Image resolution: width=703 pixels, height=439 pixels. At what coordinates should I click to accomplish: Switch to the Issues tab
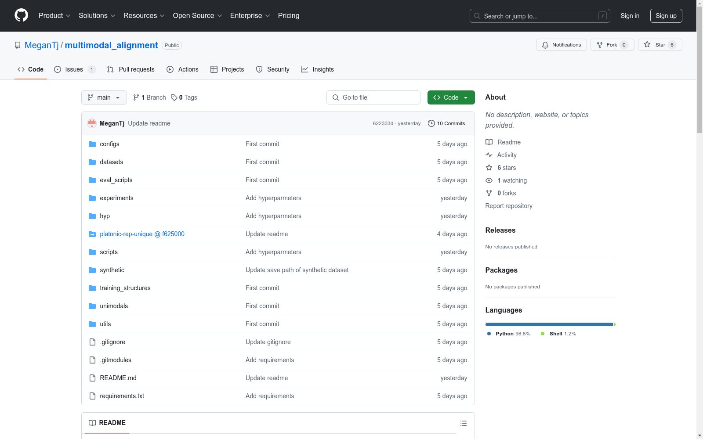click(75, 69)
